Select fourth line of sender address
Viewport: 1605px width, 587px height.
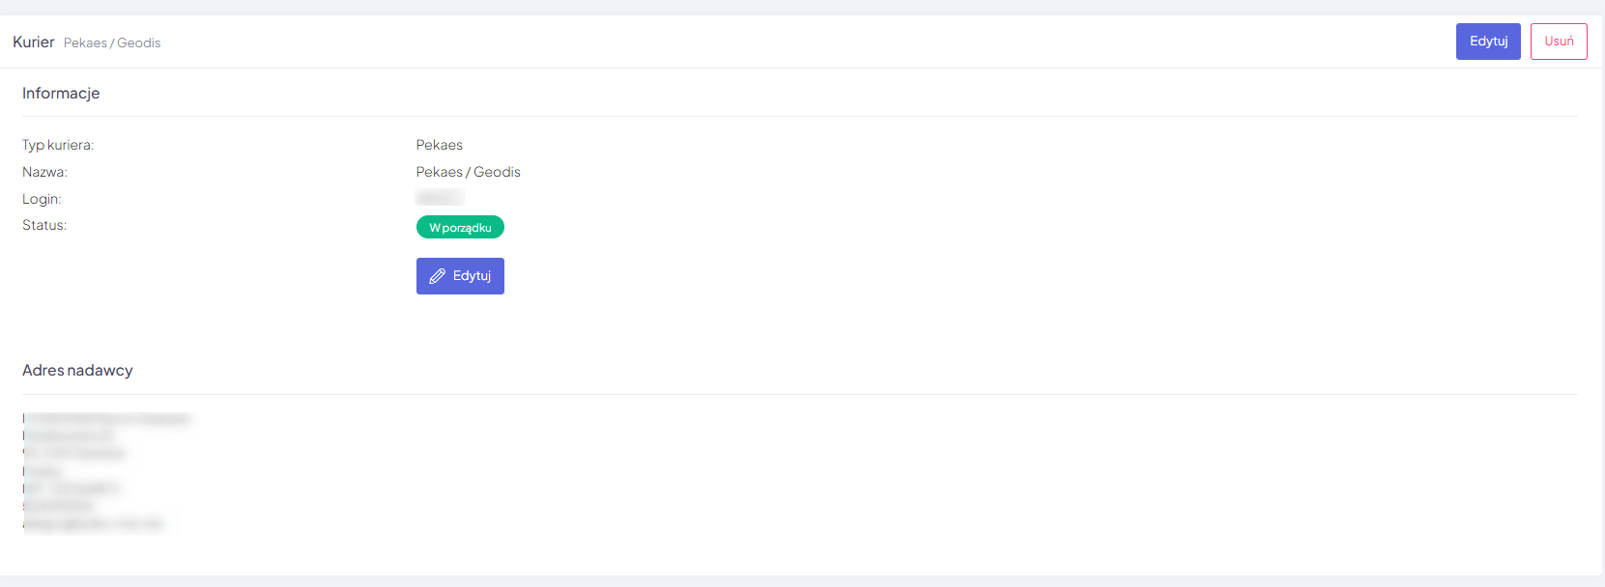pos(43,471)
